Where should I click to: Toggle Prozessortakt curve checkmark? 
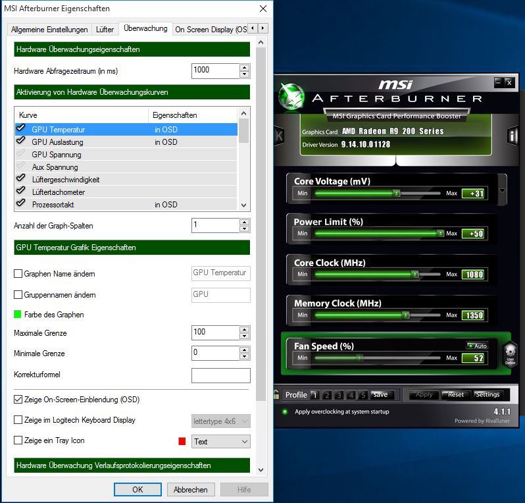pos(21,203)
